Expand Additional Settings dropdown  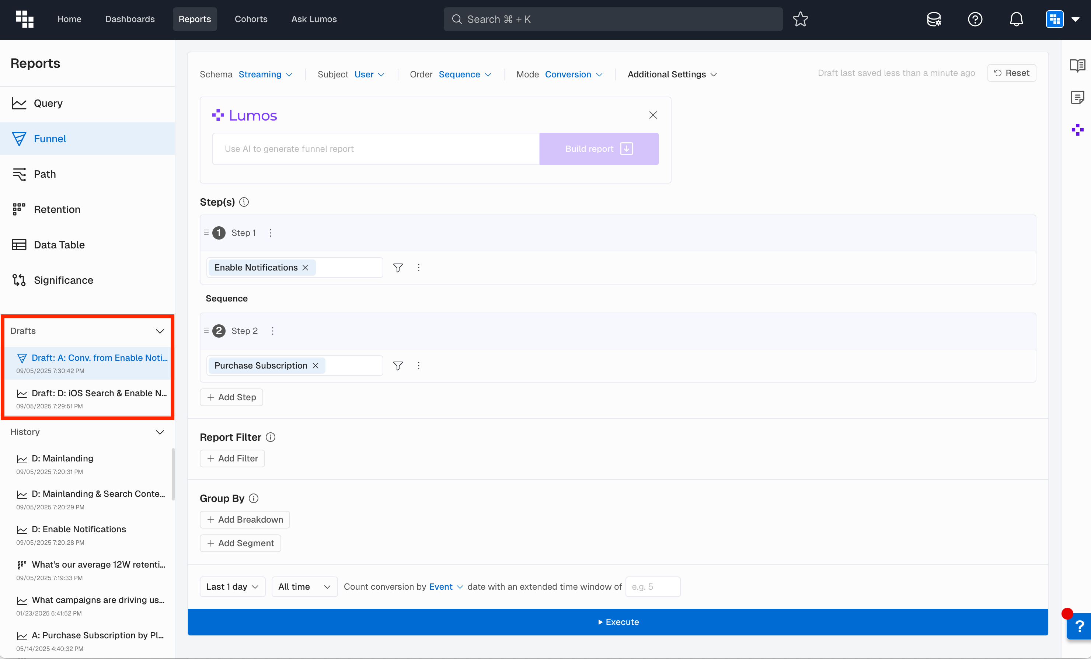pyautogui.click(x=672, y=74)
